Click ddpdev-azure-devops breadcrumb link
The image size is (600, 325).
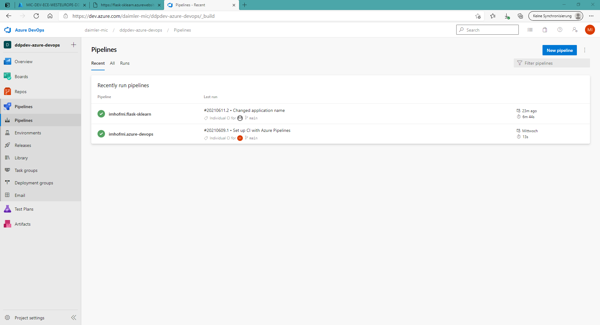point(141,30)
